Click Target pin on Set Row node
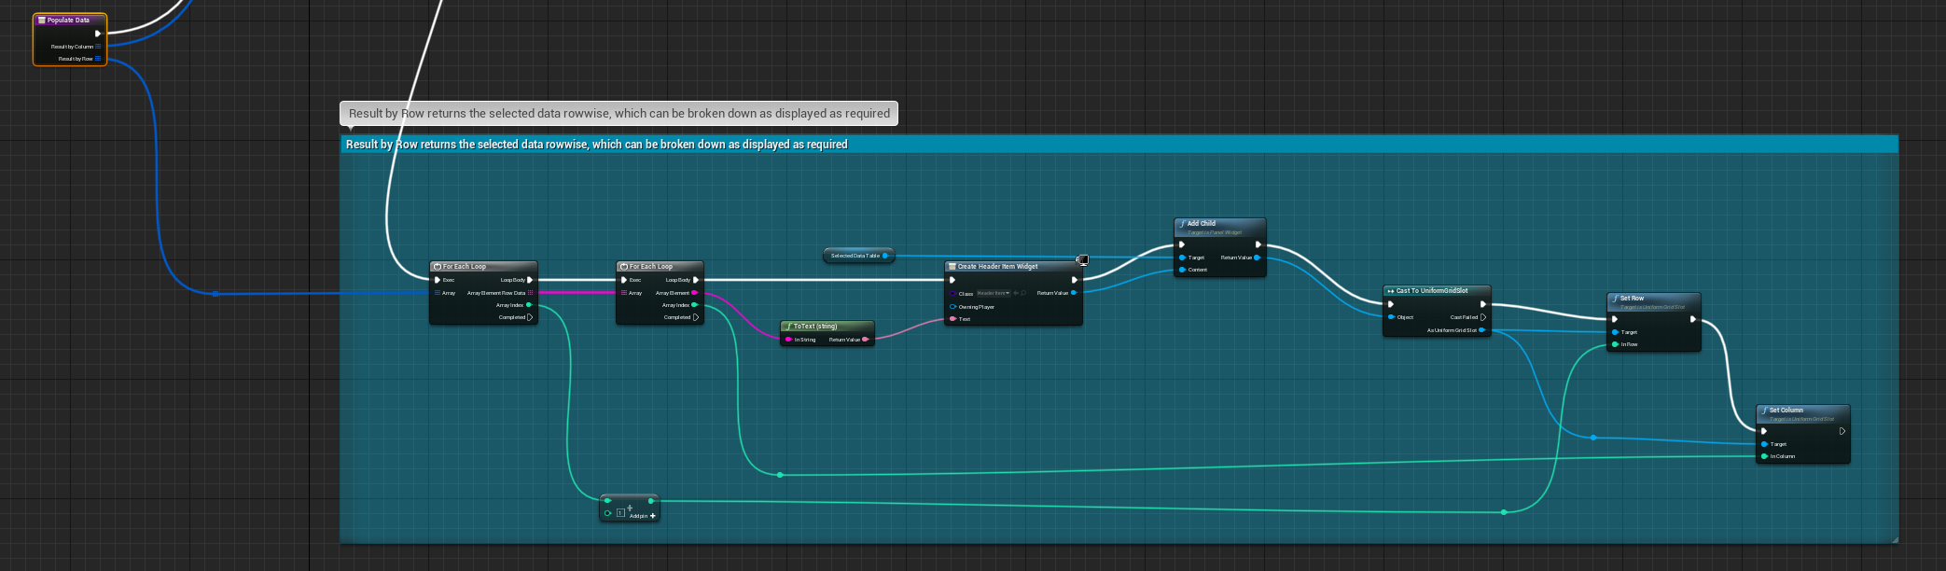 (x=1615, y=332)
